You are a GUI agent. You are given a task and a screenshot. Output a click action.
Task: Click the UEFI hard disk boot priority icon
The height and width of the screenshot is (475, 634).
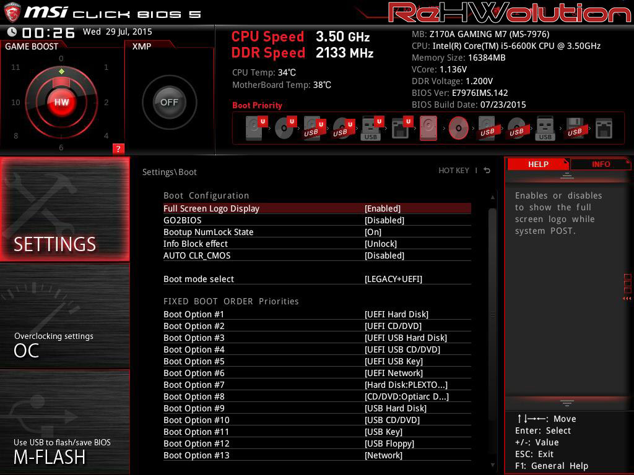coord(254,129)
